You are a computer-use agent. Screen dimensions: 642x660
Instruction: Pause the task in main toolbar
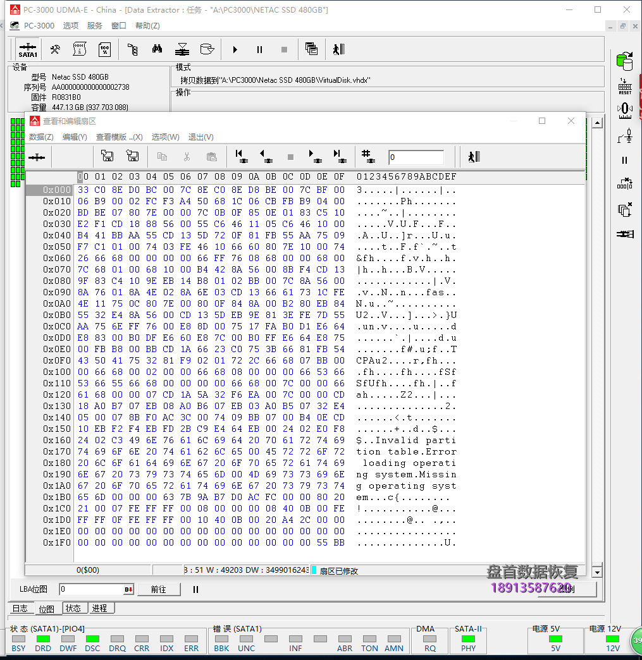point(259,50)
